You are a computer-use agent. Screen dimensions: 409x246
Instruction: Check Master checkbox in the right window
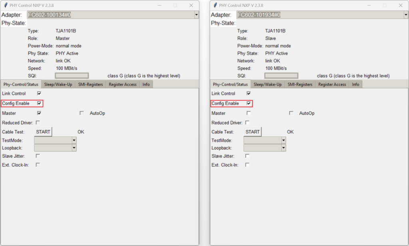pyautogui.click(x=248, y=113)
